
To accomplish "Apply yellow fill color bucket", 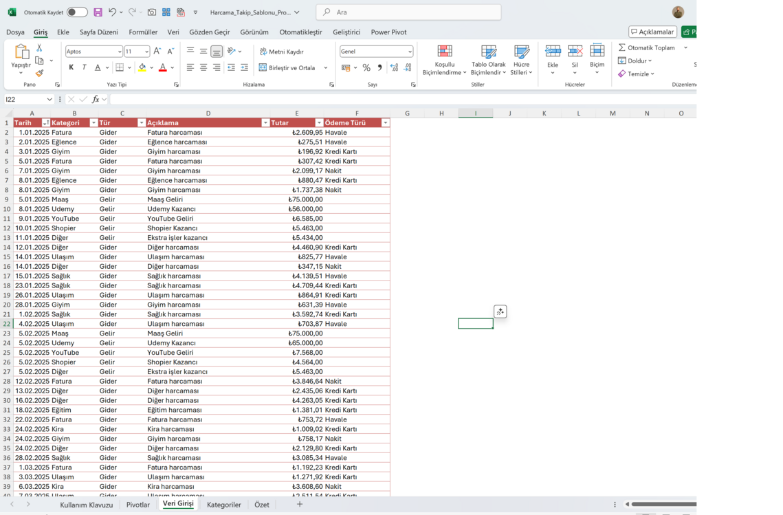I will coord(142,67).
